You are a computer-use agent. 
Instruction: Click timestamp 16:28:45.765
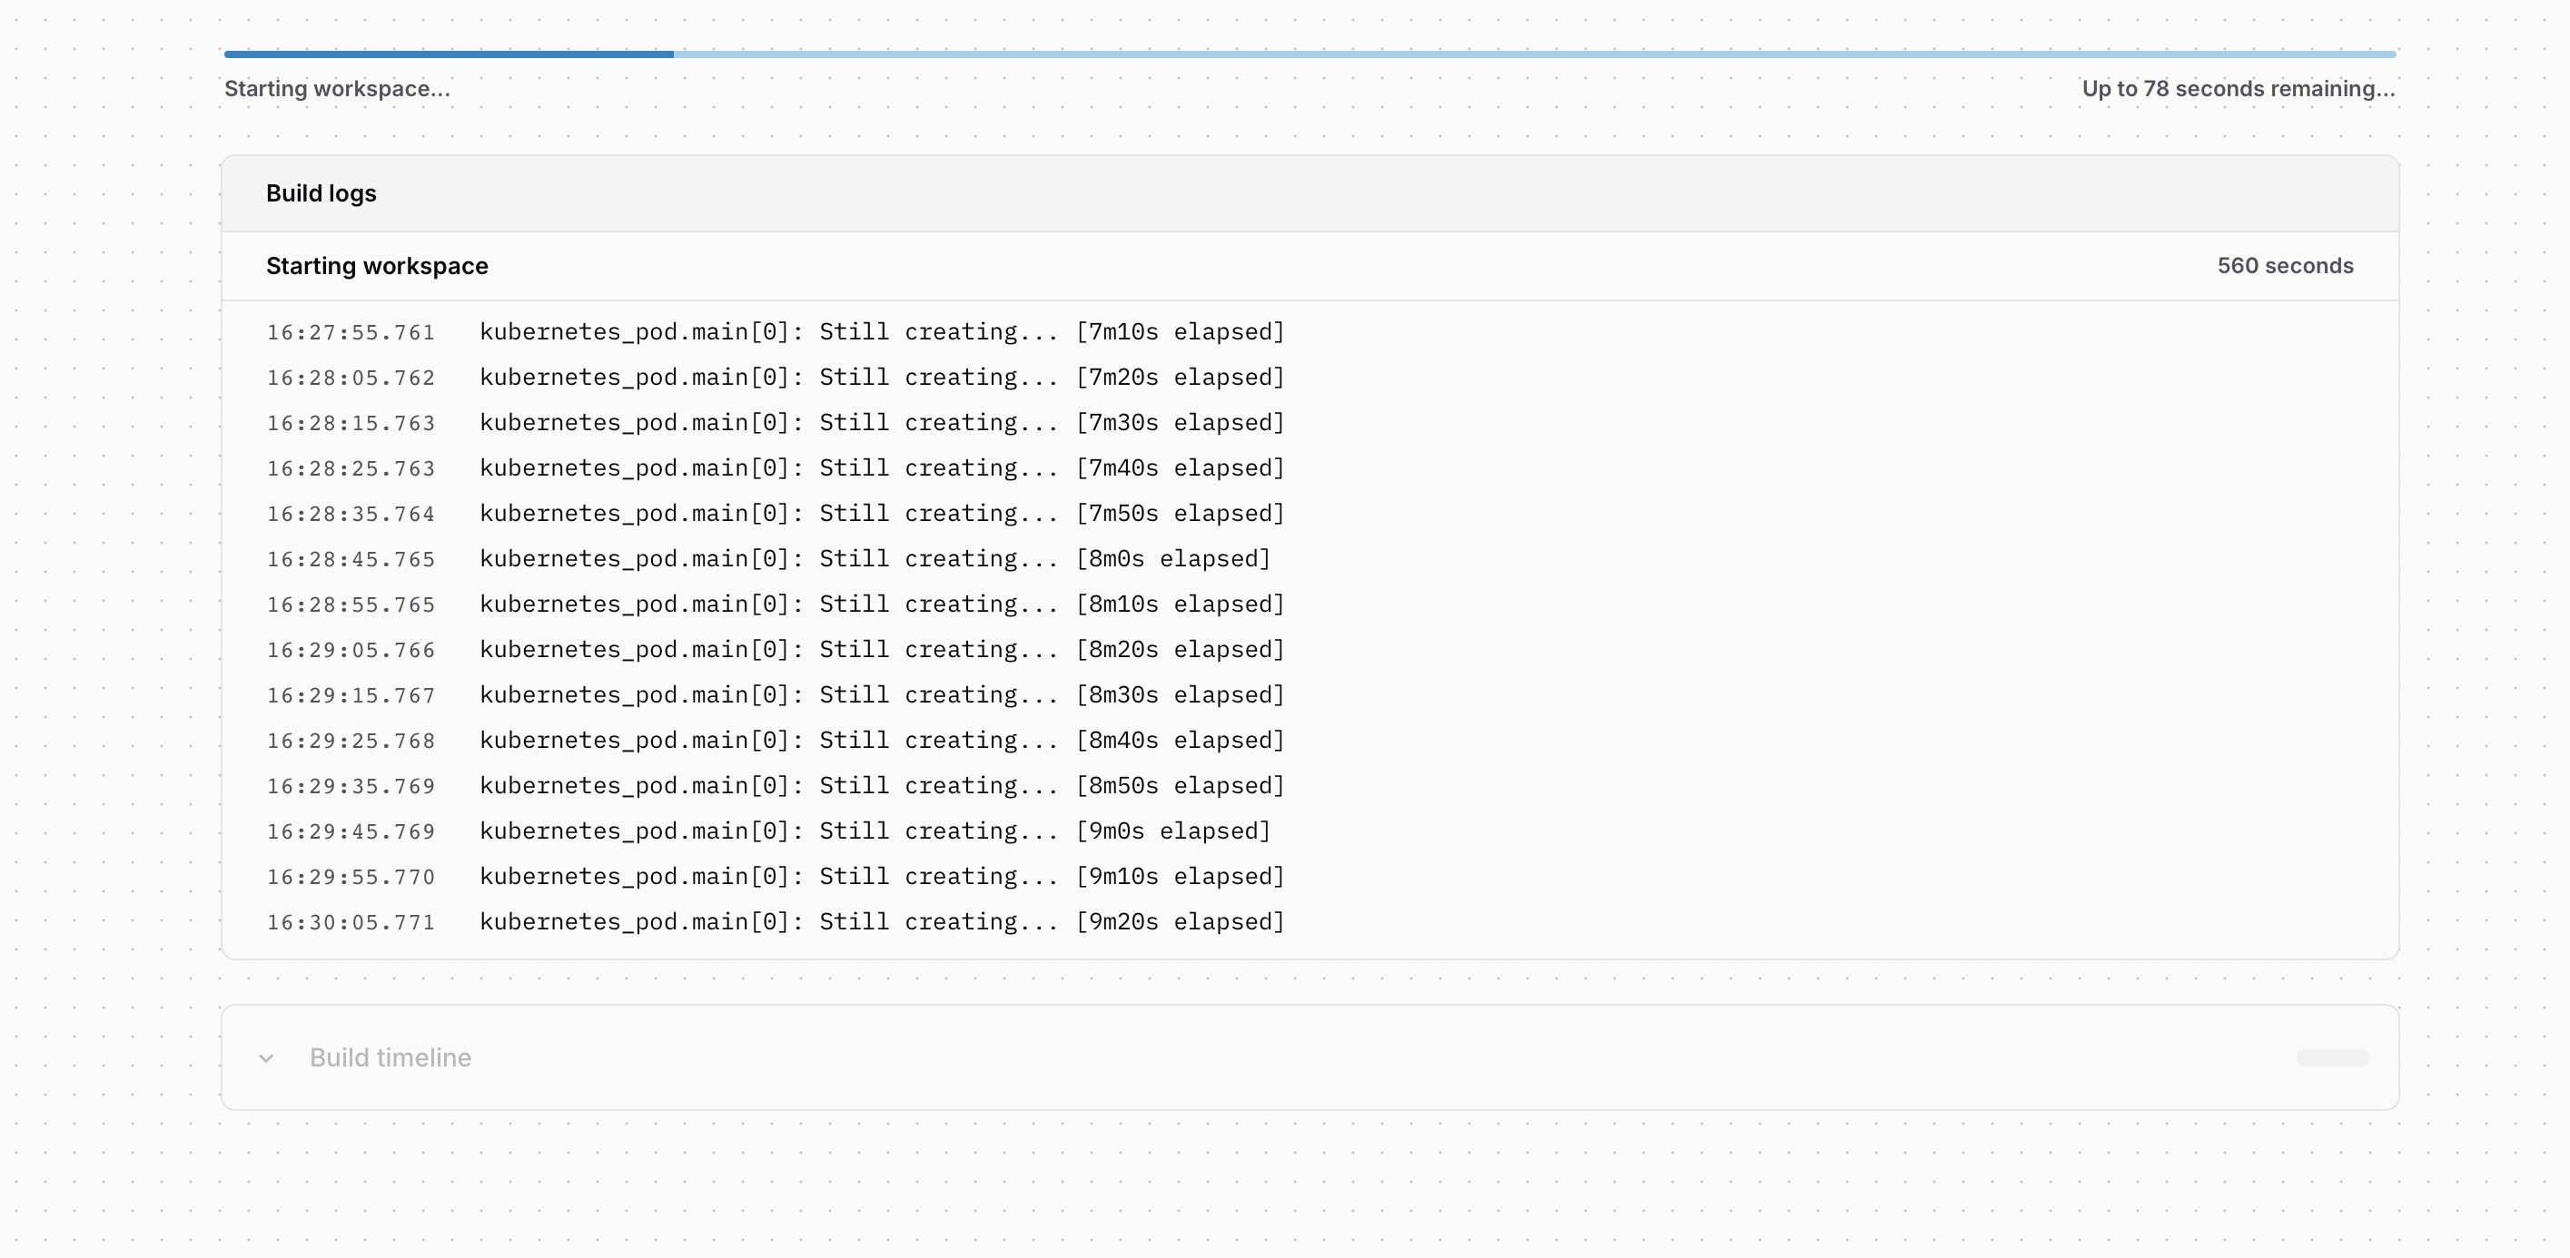(x=351, y=559)
